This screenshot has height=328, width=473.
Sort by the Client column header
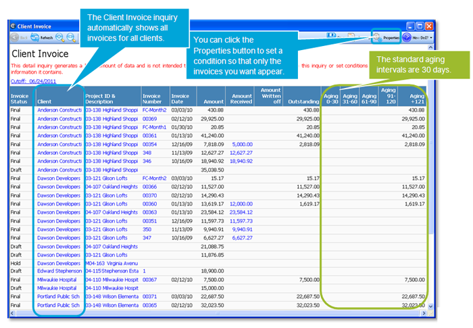coord(45,101)
